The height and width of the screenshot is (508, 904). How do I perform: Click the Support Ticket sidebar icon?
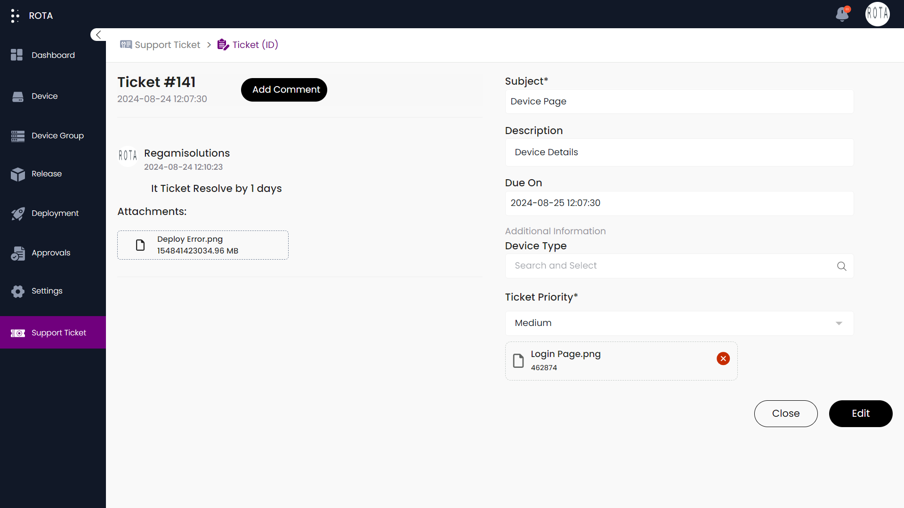(18, 333)
